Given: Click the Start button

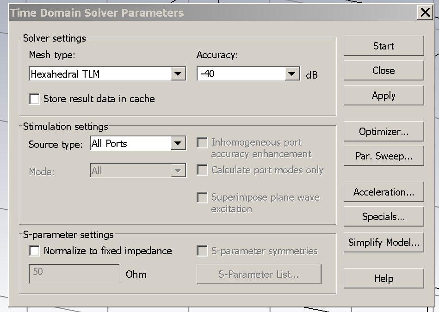Looking at the screenshot, I should point(383,46).
